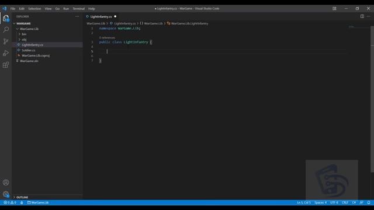Open the Explorer view in activity bar

pos(6,18)
